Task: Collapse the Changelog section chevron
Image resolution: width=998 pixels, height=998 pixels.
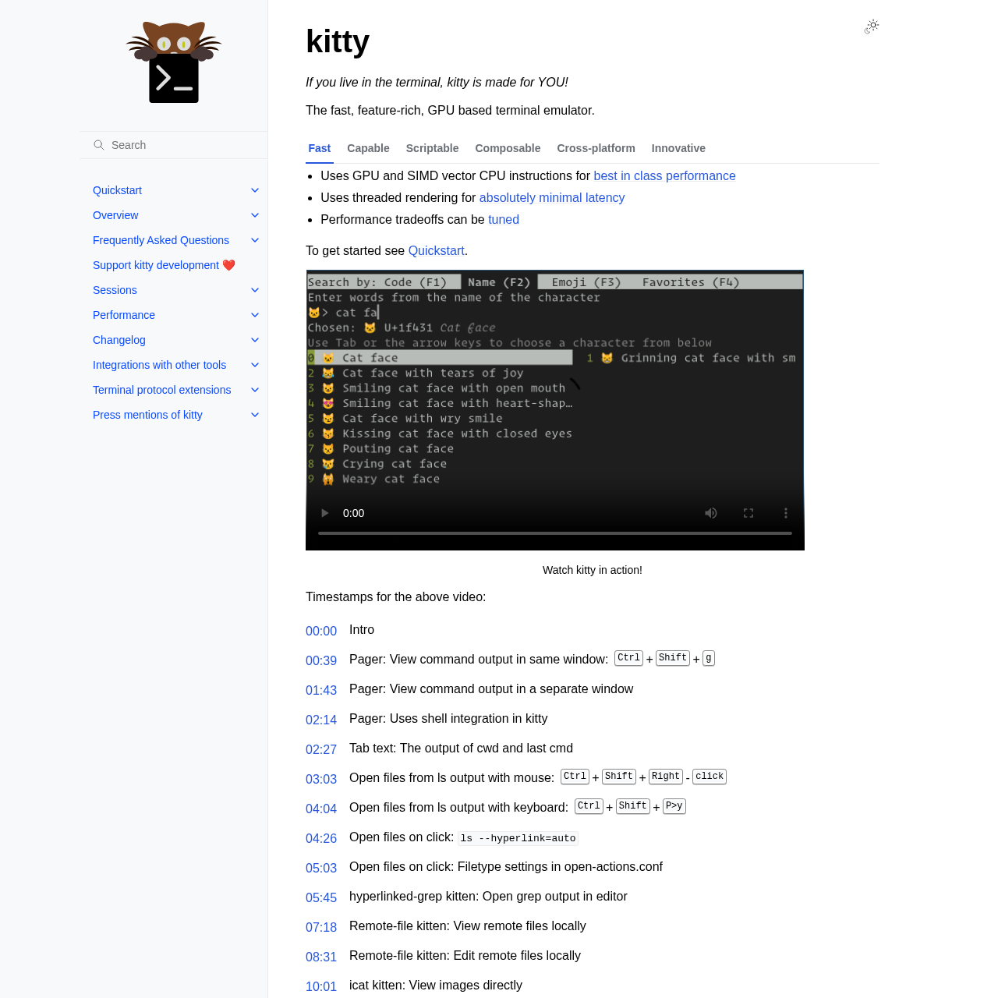Action: tap(254, 339)
